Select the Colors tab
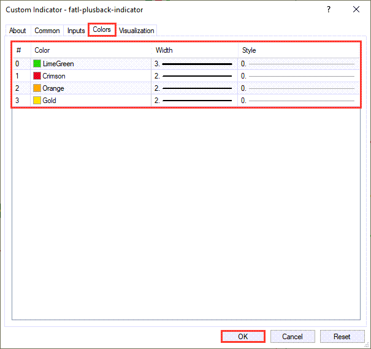371x349 pixels. (x=102, y=29)
